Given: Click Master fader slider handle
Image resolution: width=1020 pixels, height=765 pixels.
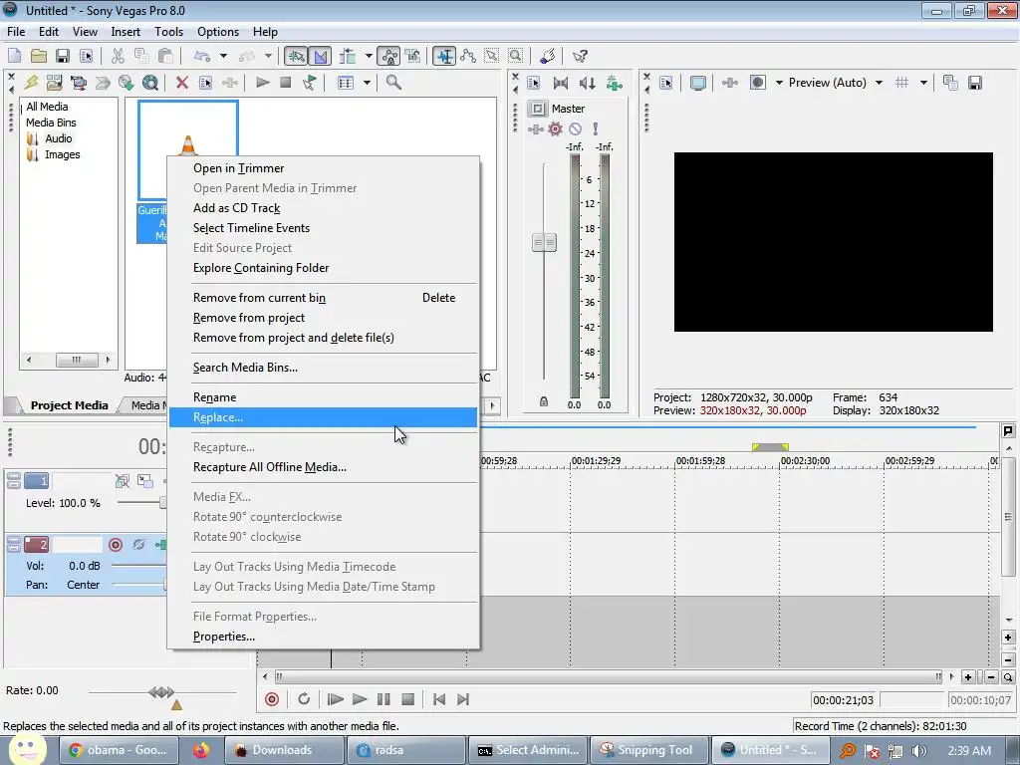Looking at the screenshot, I should [545, 243].
